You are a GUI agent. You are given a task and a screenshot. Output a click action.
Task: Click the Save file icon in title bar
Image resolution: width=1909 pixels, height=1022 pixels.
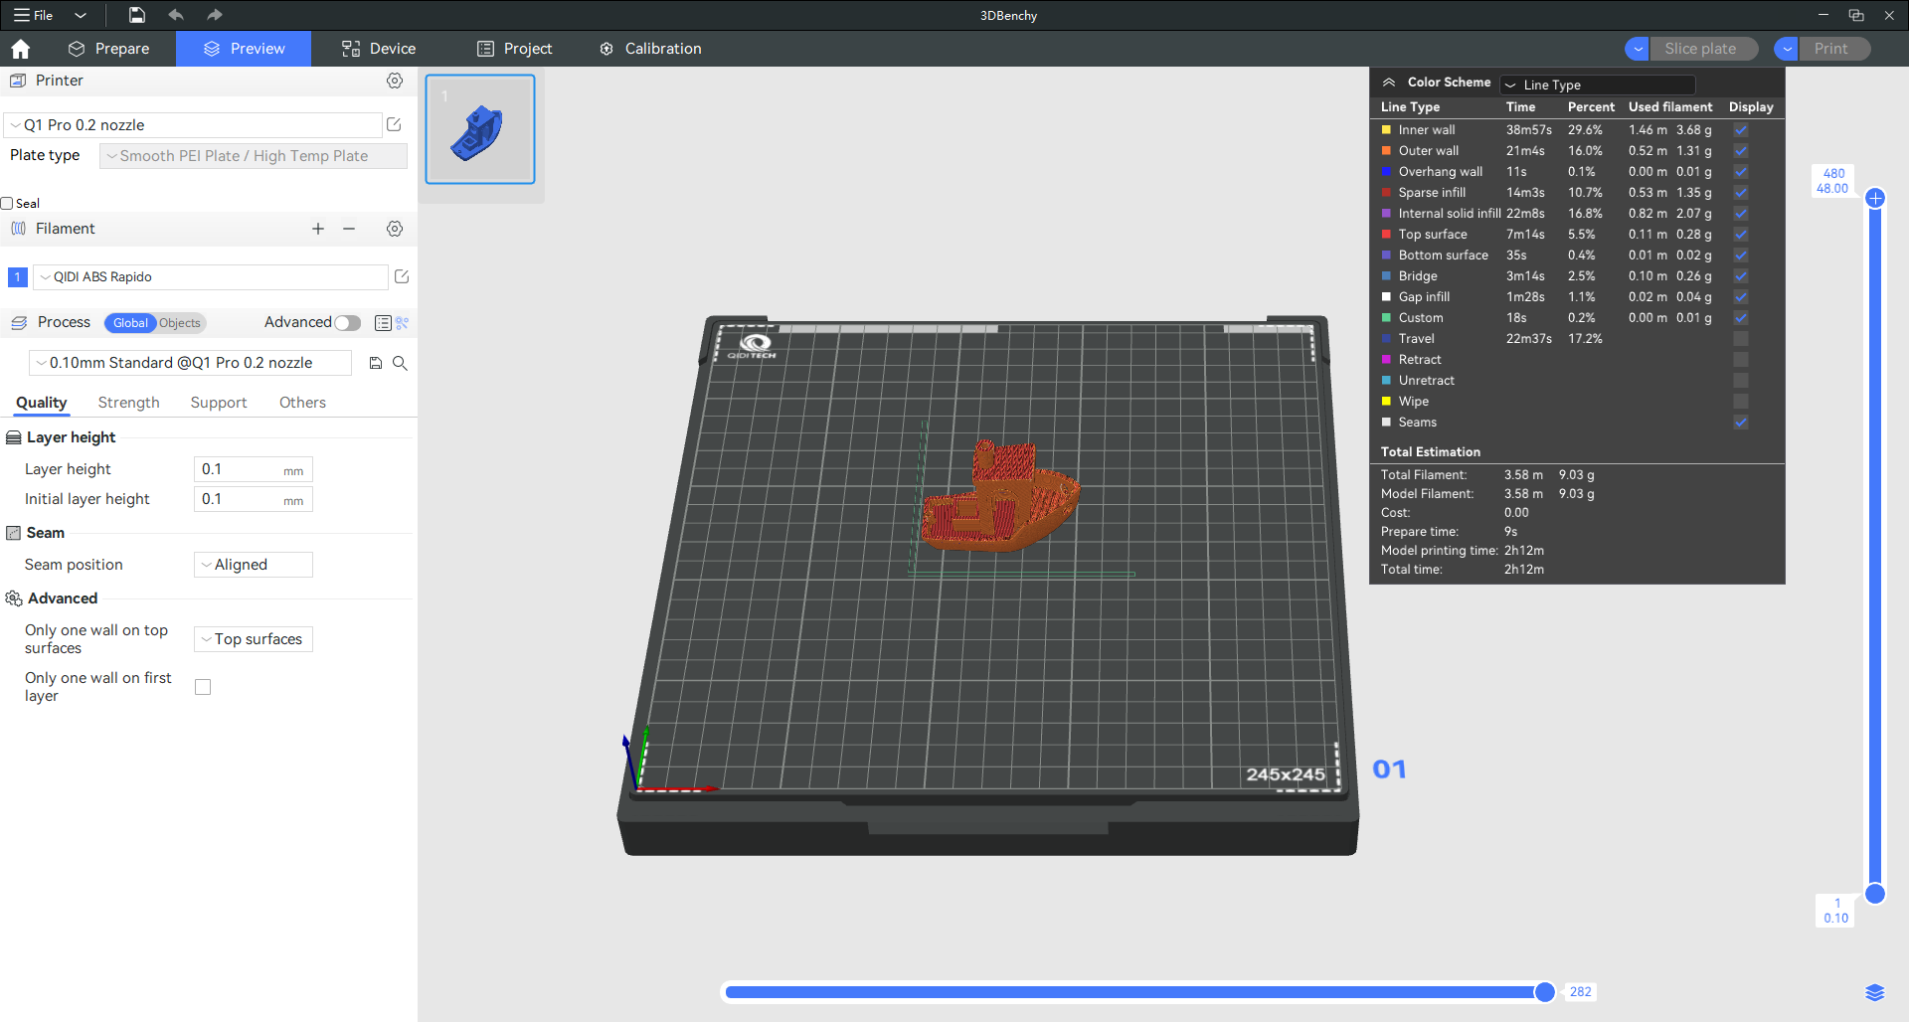coord(137,15)
